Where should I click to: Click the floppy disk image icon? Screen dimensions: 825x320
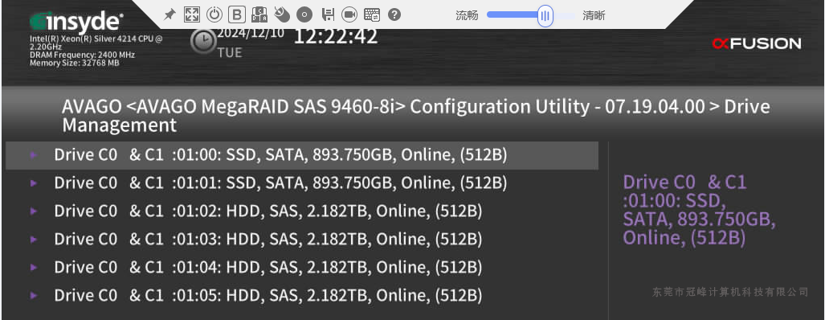tap(328, 14)
